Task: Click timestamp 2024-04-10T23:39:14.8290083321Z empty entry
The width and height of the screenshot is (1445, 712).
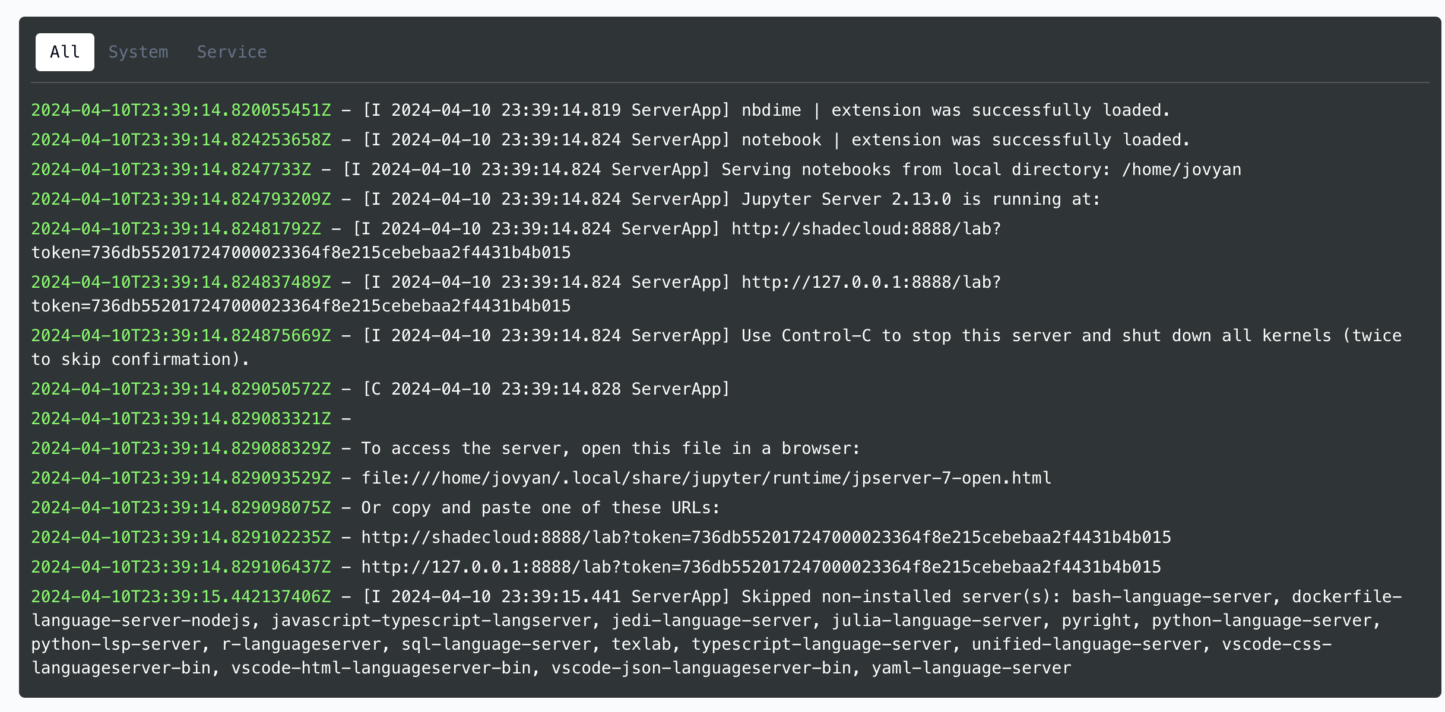Action: tap(181, 419)
